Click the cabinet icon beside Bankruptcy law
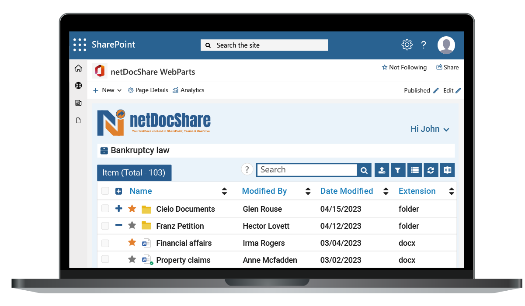Viewport: 525px width, 306px height. (104, 151)
